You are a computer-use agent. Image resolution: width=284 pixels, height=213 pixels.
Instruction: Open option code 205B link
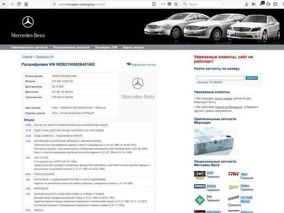coord(28,125)
